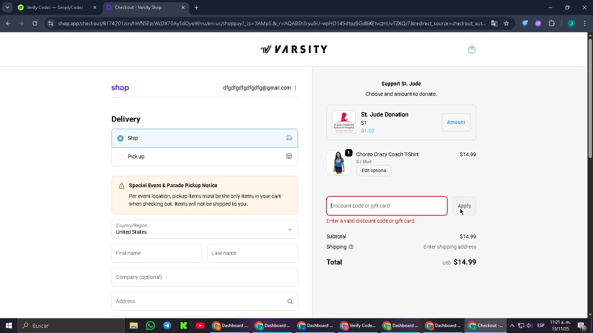This screenshot has height=333, width=593.
Task: Click the Address search magnifier icon
Action: tap(290, 301)
